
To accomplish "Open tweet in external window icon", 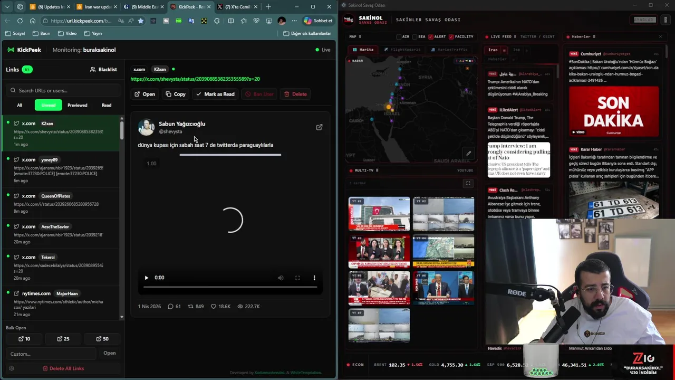I will coord(319,127).
